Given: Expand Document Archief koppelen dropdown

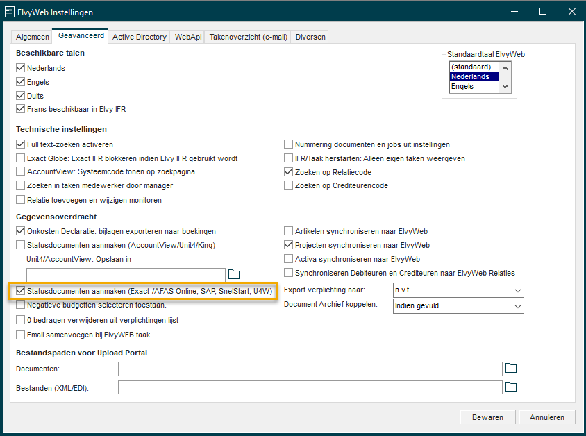Looking at the screenshot, I should tap(458, 305).
